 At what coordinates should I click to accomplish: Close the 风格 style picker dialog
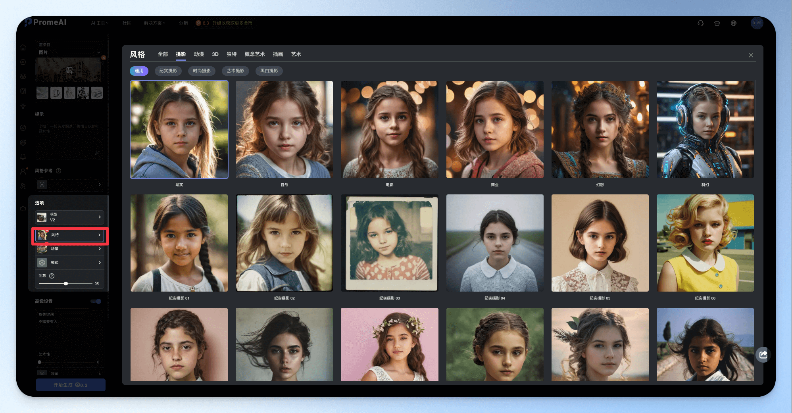point(751,55)
